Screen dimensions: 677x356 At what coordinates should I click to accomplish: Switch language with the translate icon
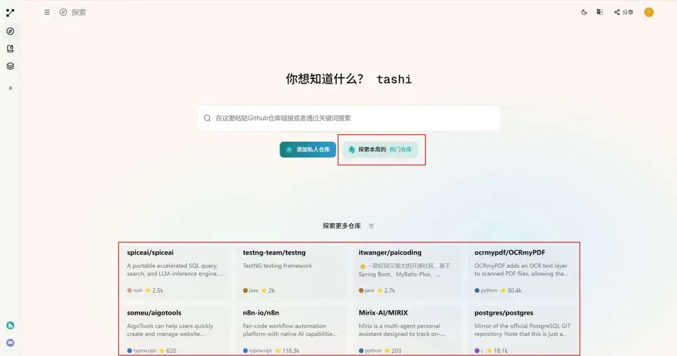[x=600, y=12]
